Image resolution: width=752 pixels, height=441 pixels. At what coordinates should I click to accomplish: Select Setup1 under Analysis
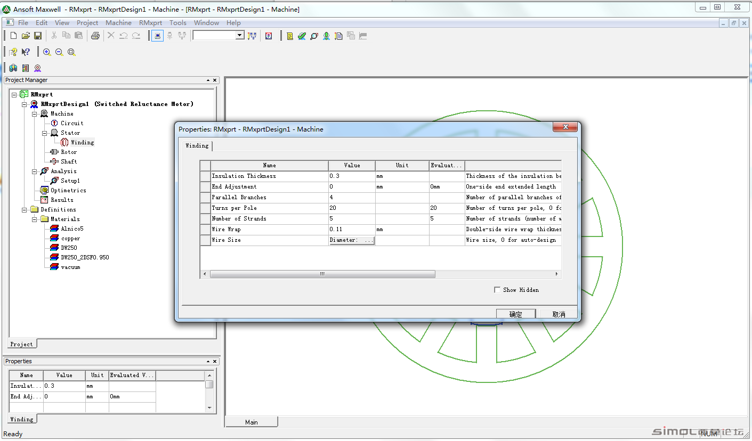click(x=70, y=181)
